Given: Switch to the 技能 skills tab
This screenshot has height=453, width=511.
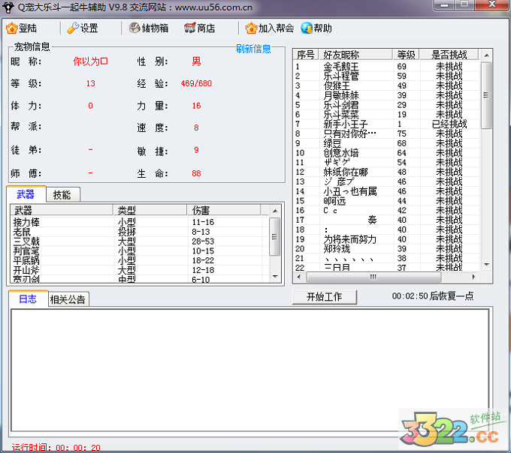Looking at the screenshot, I should [62, 195].
